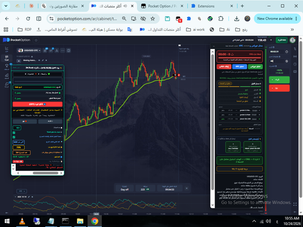Click the pencil edit icon of Moving Average

tap(42, 61)
